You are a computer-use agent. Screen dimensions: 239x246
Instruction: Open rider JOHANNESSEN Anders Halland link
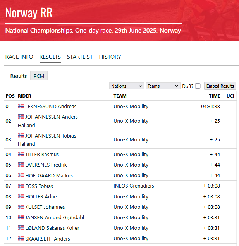pyautogui.click(x=48, y=121)
